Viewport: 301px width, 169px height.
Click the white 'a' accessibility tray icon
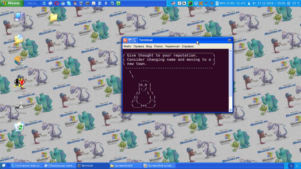(x=179, y=3)
